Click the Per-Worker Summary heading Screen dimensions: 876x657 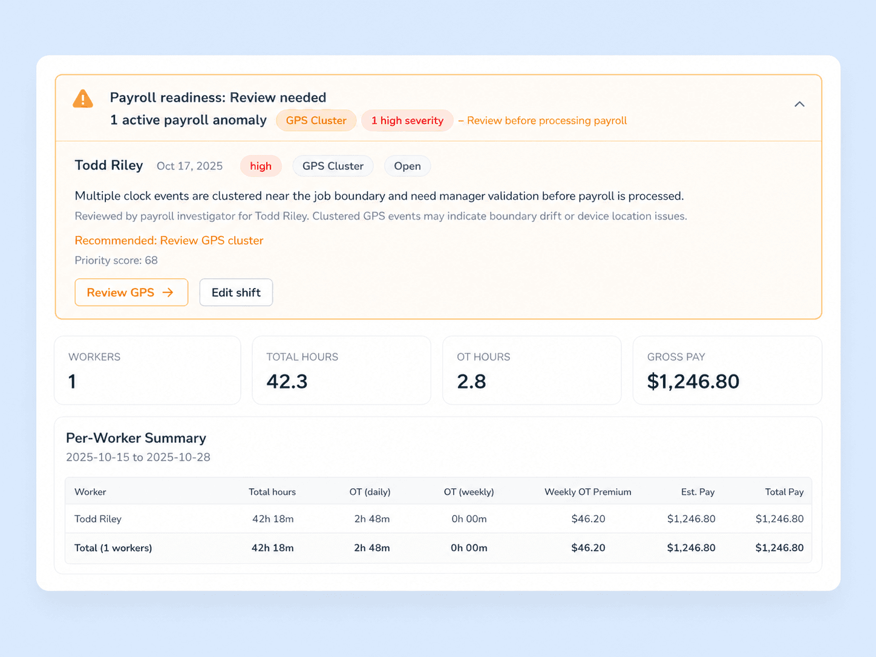[x=136, y=438]
